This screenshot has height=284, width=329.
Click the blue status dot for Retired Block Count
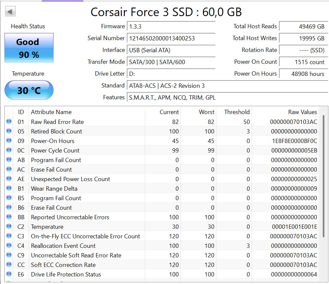9,131
